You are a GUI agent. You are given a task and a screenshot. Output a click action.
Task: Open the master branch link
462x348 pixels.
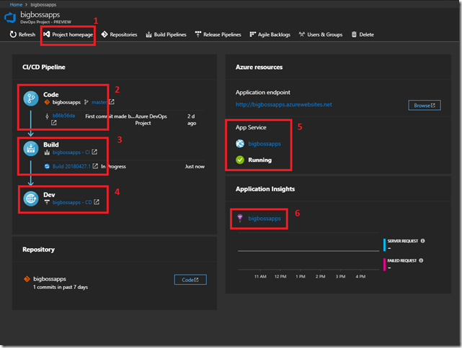coord(99,102)
